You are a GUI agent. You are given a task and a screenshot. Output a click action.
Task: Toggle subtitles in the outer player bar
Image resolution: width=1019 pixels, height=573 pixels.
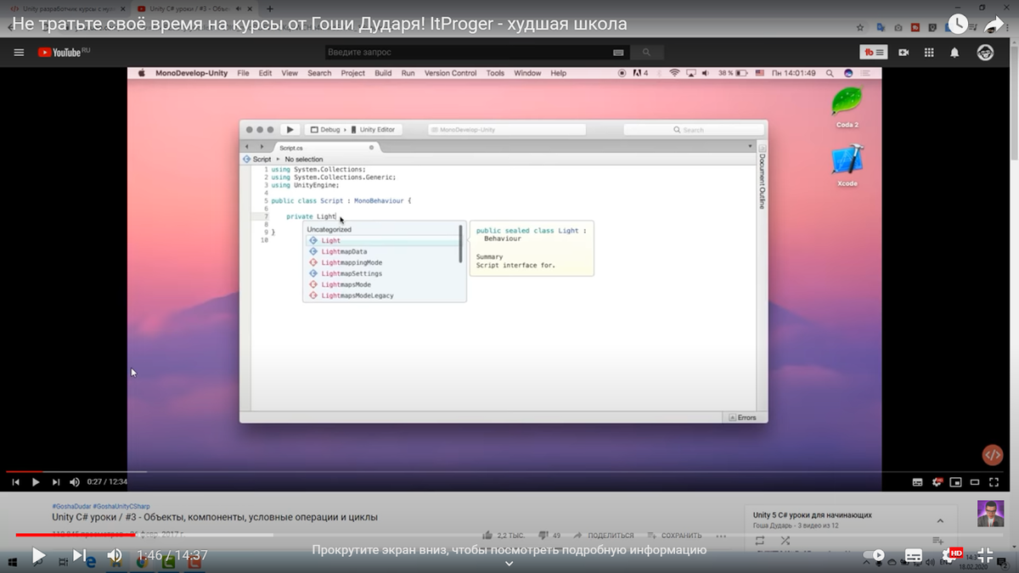click(914, 556)
